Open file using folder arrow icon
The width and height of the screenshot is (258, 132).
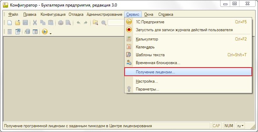point(18,23)
